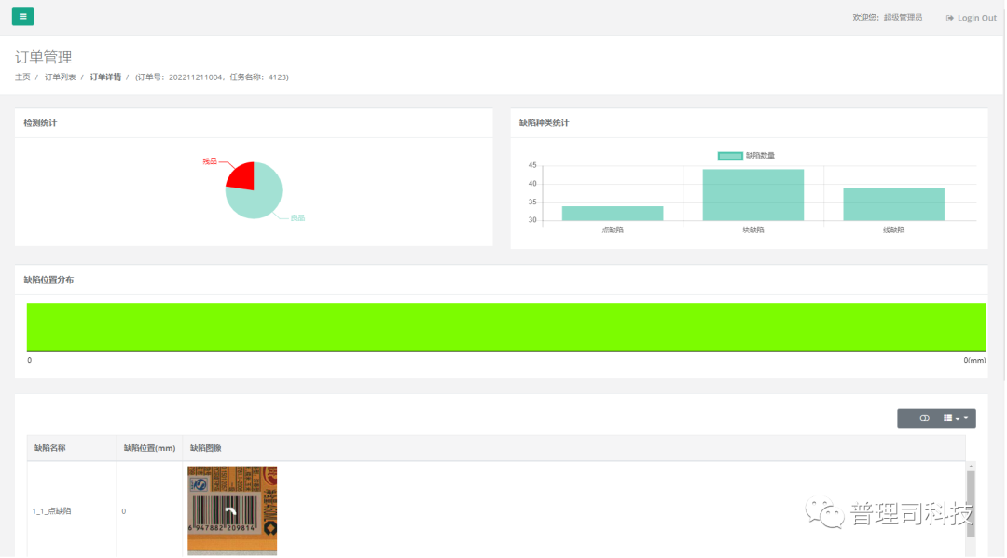
Task: Toggle the green hamburger sidebar menu button
Action: click(x=22, y=16)
